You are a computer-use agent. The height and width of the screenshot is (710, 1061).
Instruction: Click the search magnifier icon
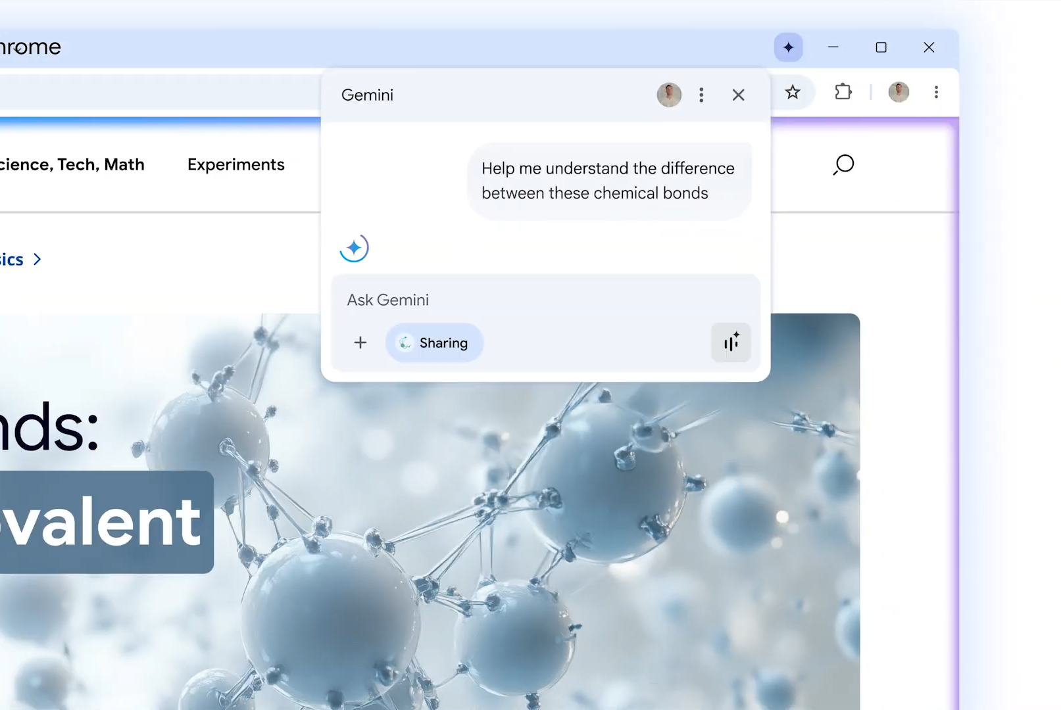[x=843, y=165]
